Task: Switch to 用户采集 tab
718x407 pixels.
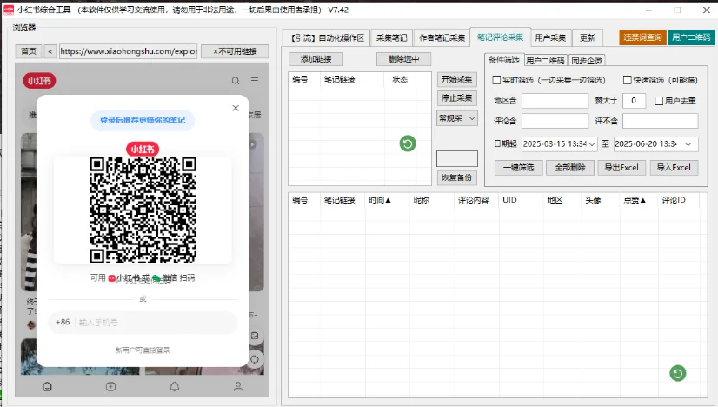Action: (550, 38)
